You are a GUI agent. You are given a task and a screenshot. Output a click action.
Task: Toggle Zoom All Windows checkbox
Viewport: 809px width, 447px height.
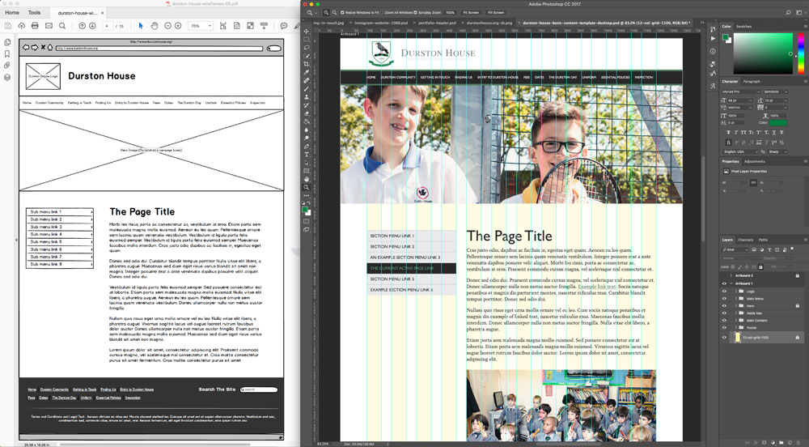(383, 12)
